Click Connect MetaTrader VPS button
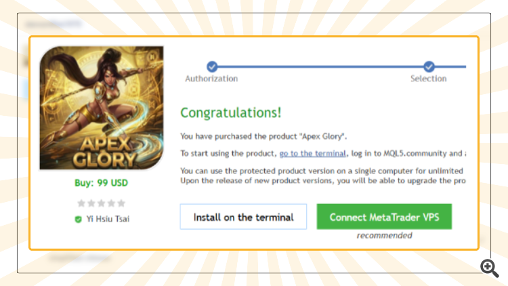This screenshot has width=508, height=286. point(384,217)
